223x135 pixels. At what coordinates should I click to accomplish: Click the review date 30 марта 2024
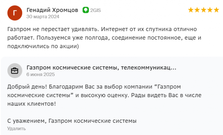point(43,17)
